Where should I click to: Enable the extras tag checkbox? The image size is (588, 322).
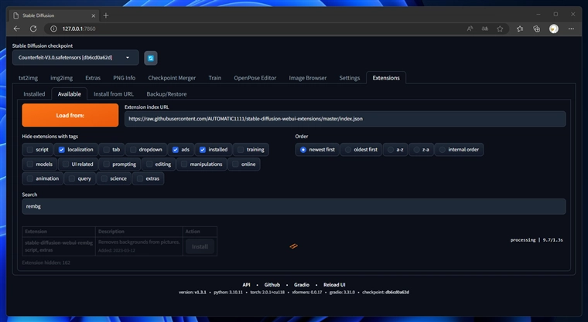[x=139, y=178]
